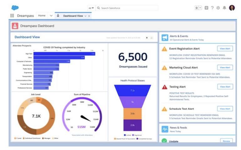The image size is (241, 150).
Task: Click the user profile avatar
Action: tap(232, 8)
